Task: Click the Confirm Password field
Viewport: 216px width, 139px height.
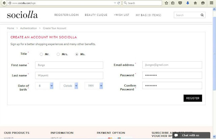Action: point(172,85)
